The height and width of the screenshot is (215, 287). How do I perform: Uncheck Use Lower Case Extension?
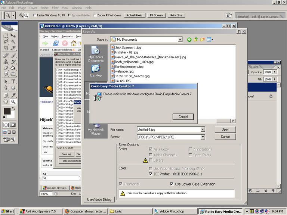click(x=172, y=184)
